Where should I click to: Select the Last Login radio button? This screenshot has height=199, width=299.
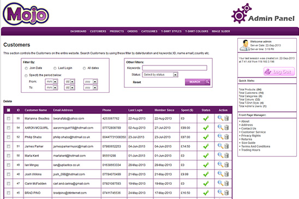[55, 68]
